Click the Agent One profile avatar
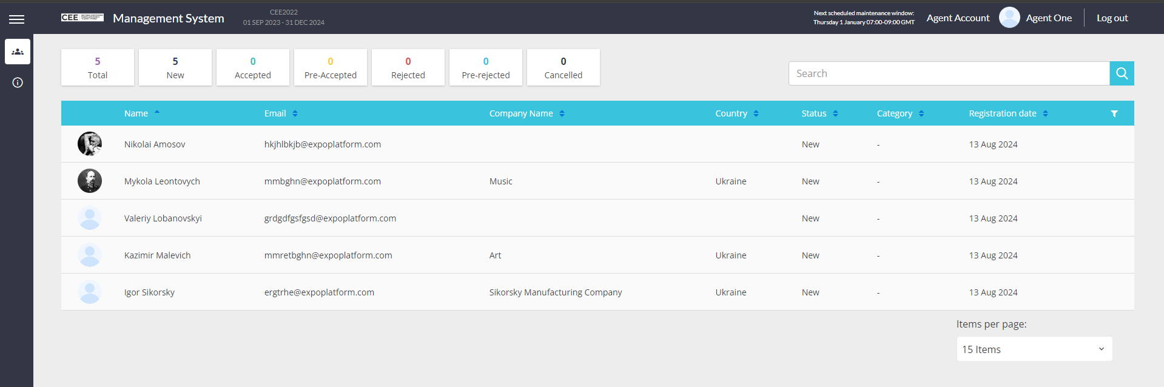 click(x=1009, y=18)
